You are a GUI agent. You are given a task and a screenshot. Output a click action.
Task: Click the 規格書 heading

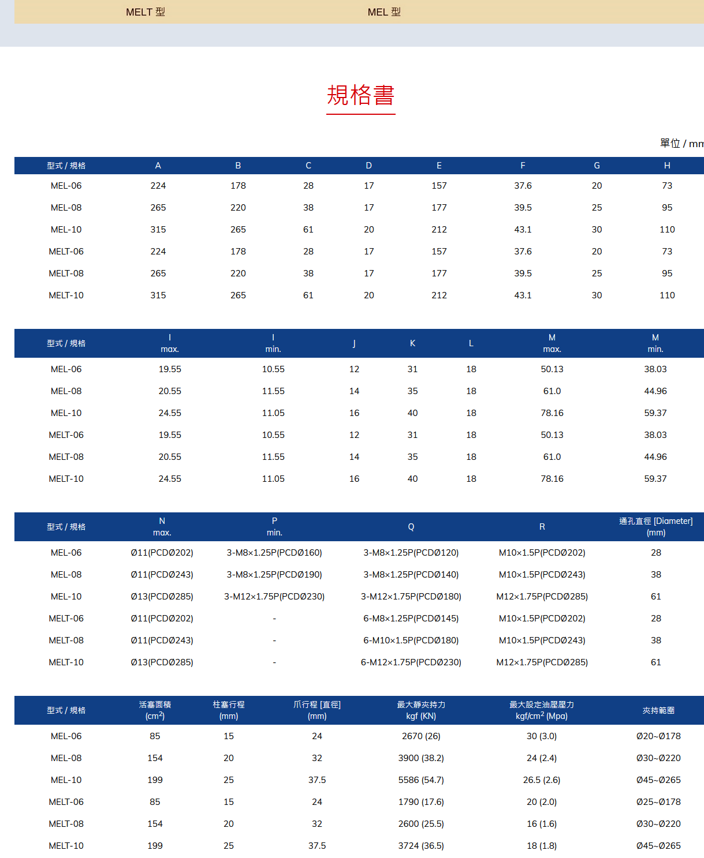(361, 95)
